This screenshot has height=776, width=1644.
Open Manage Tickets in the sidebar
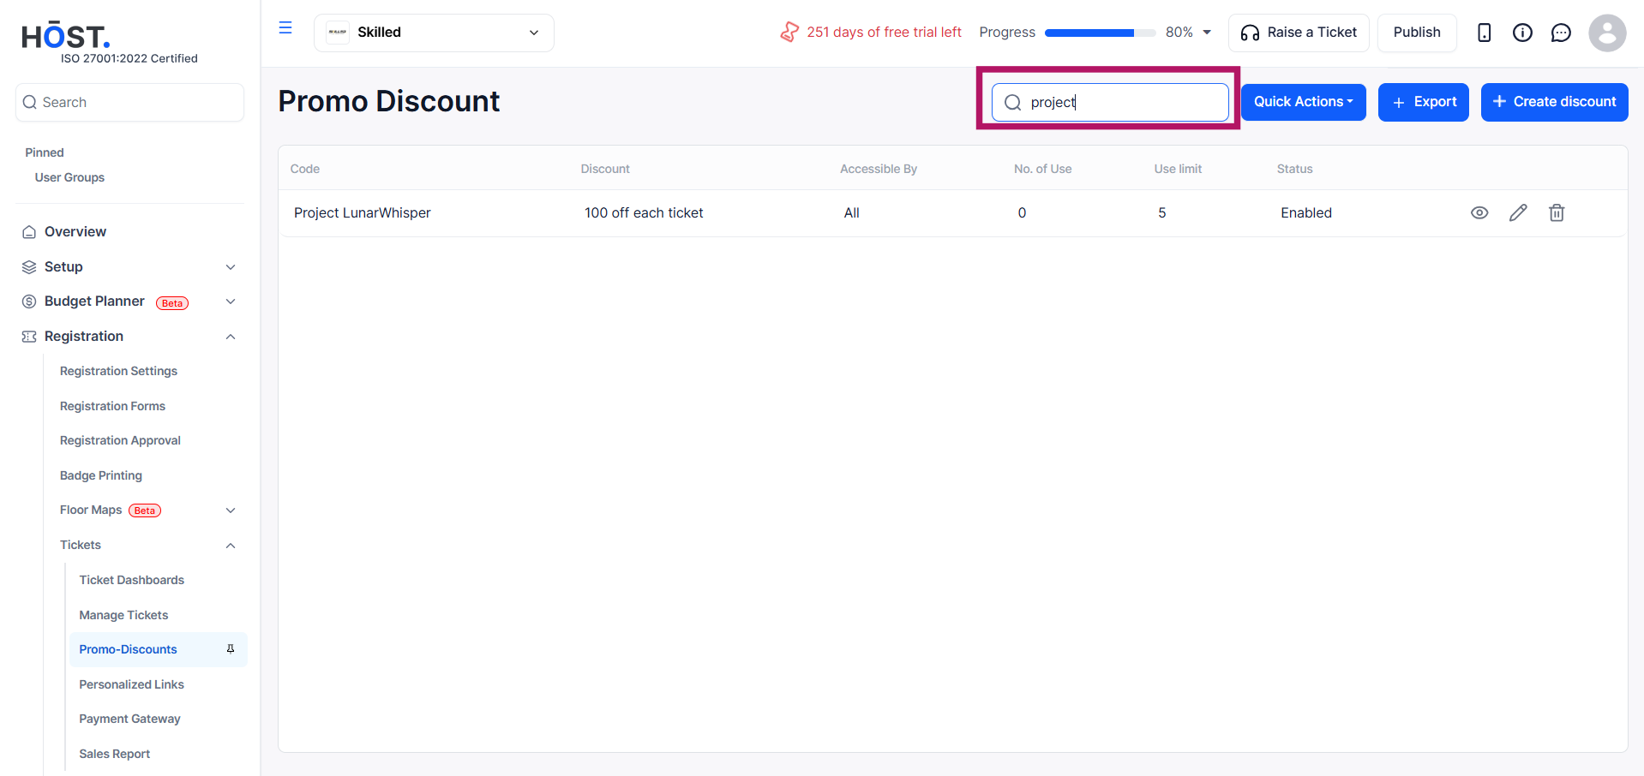click(123, 615)
